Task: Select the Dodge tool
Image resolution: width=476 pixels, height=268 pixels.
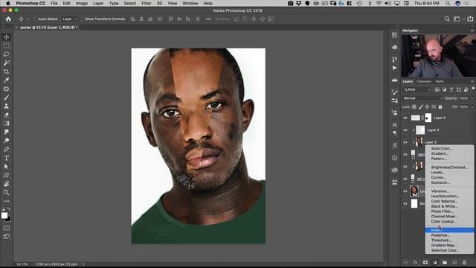Action: tap(6, 141)
